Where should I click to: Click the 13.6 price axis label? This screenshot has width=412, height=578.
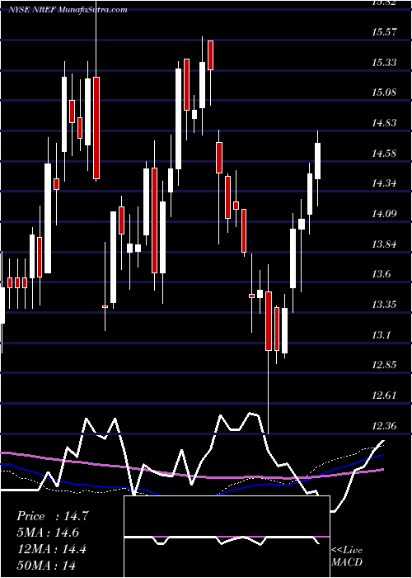(x=381, y=275)
